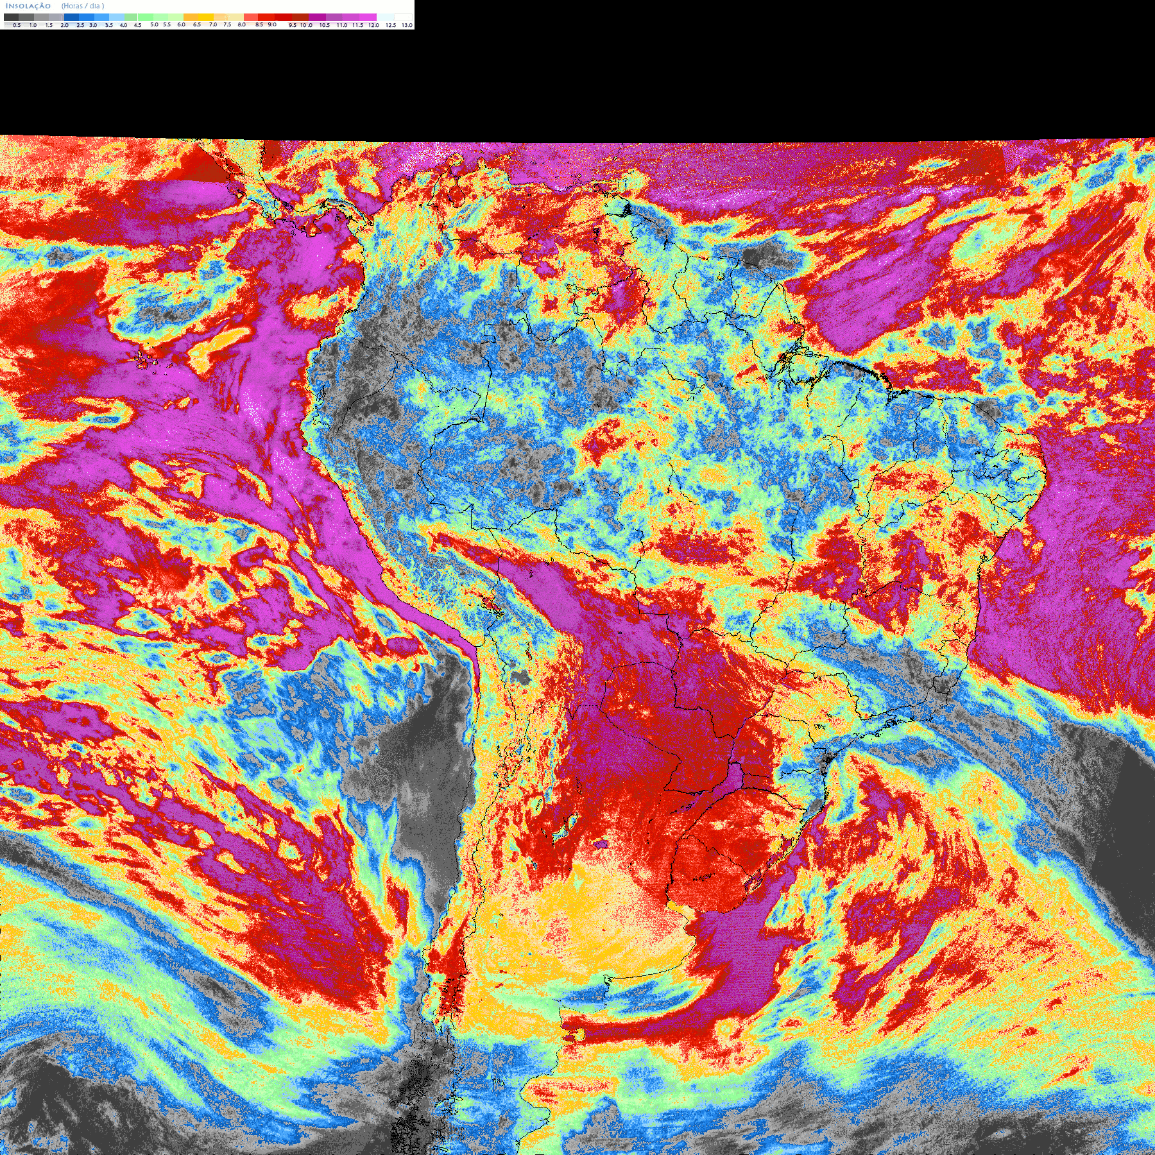Select the bright yellow legend swatch
Image resolution: width=1155 pixels, height=1155 pixels.
206,17
